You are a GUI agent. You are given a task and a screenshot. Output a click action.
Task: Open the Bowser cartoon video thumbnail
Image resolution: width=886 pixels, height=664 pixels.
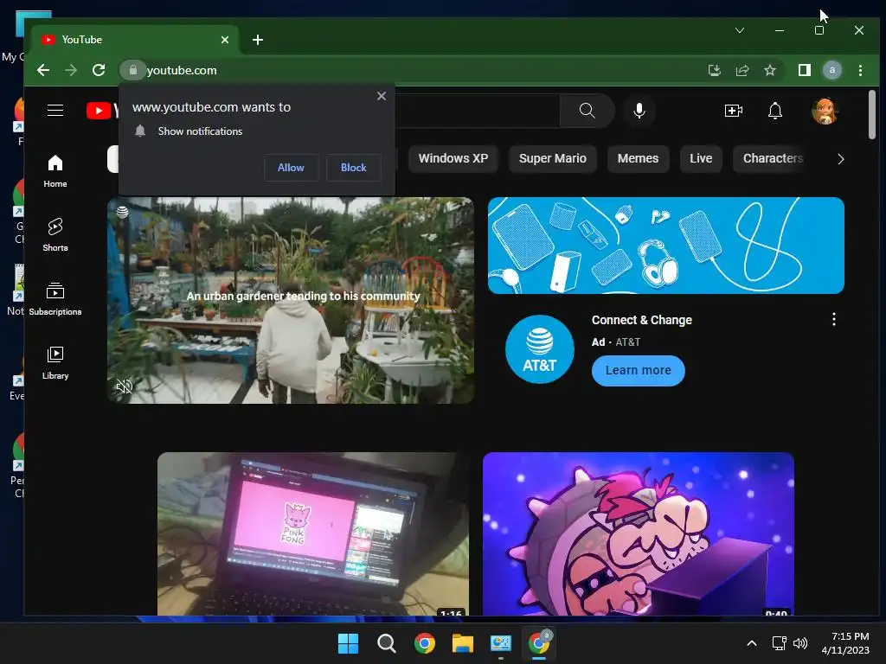pos(639,533)
